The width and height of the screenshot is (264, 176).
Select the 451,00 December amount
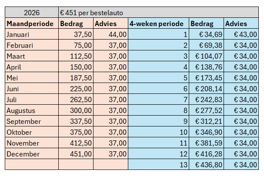pos(76,154)
